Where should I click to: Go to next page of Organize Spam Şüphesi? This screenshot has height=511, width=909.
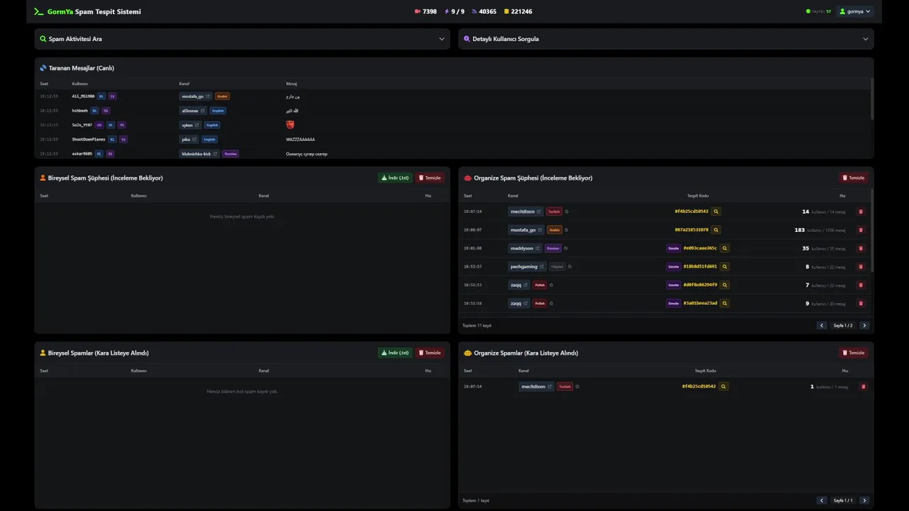point(864,326)
